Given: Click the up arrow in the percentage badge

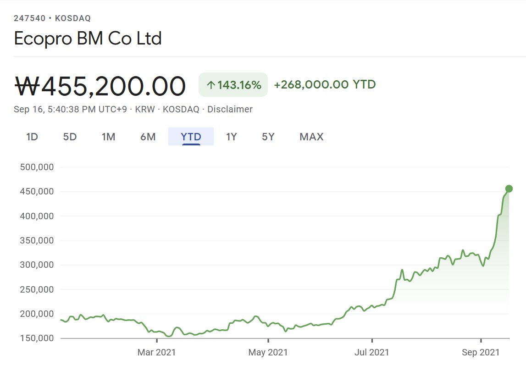Looking at the screenshot, I should (211, 85).
